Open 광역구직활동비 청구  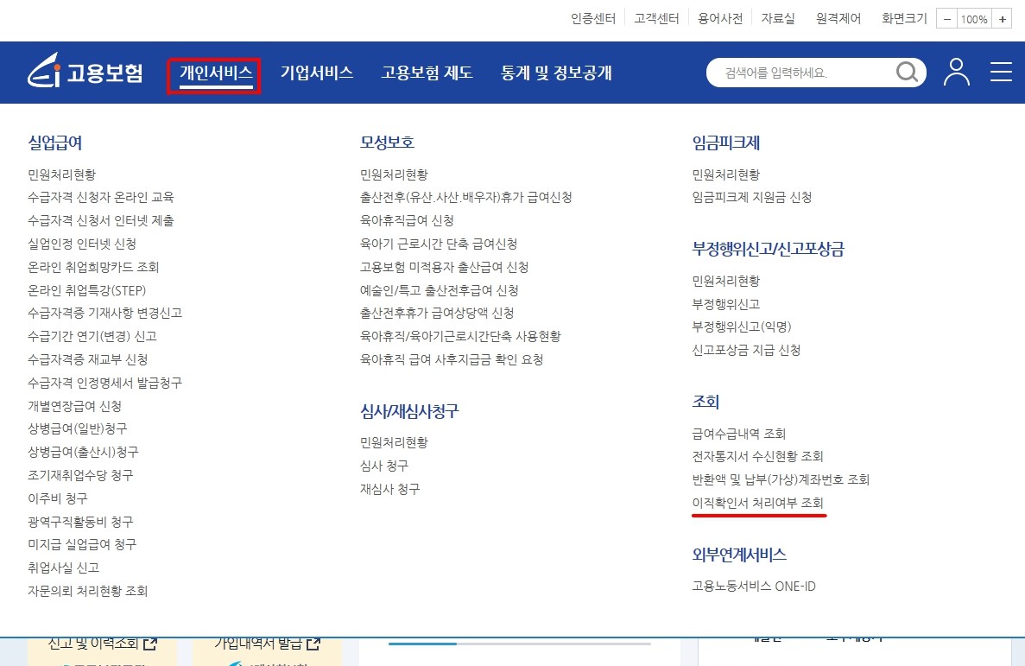[80, 522]
